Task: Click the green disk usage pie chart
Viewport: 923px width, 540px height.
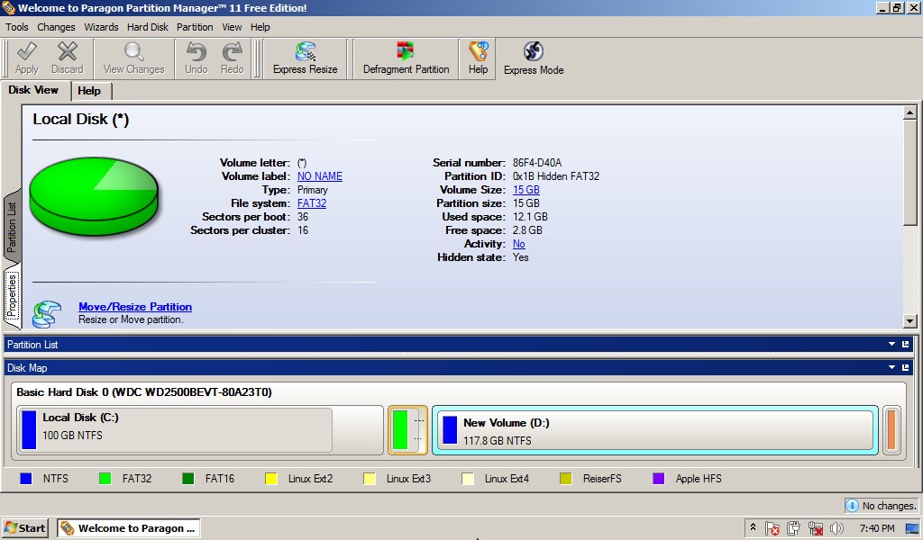Action: pos(94,195)
